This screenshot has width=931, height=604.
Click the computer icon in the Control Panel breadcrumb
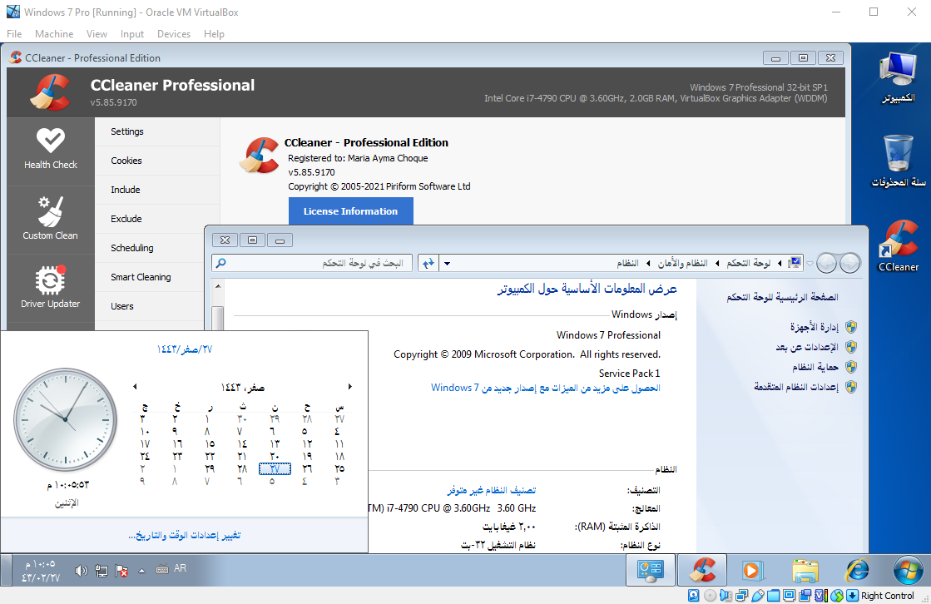[795, 263]
